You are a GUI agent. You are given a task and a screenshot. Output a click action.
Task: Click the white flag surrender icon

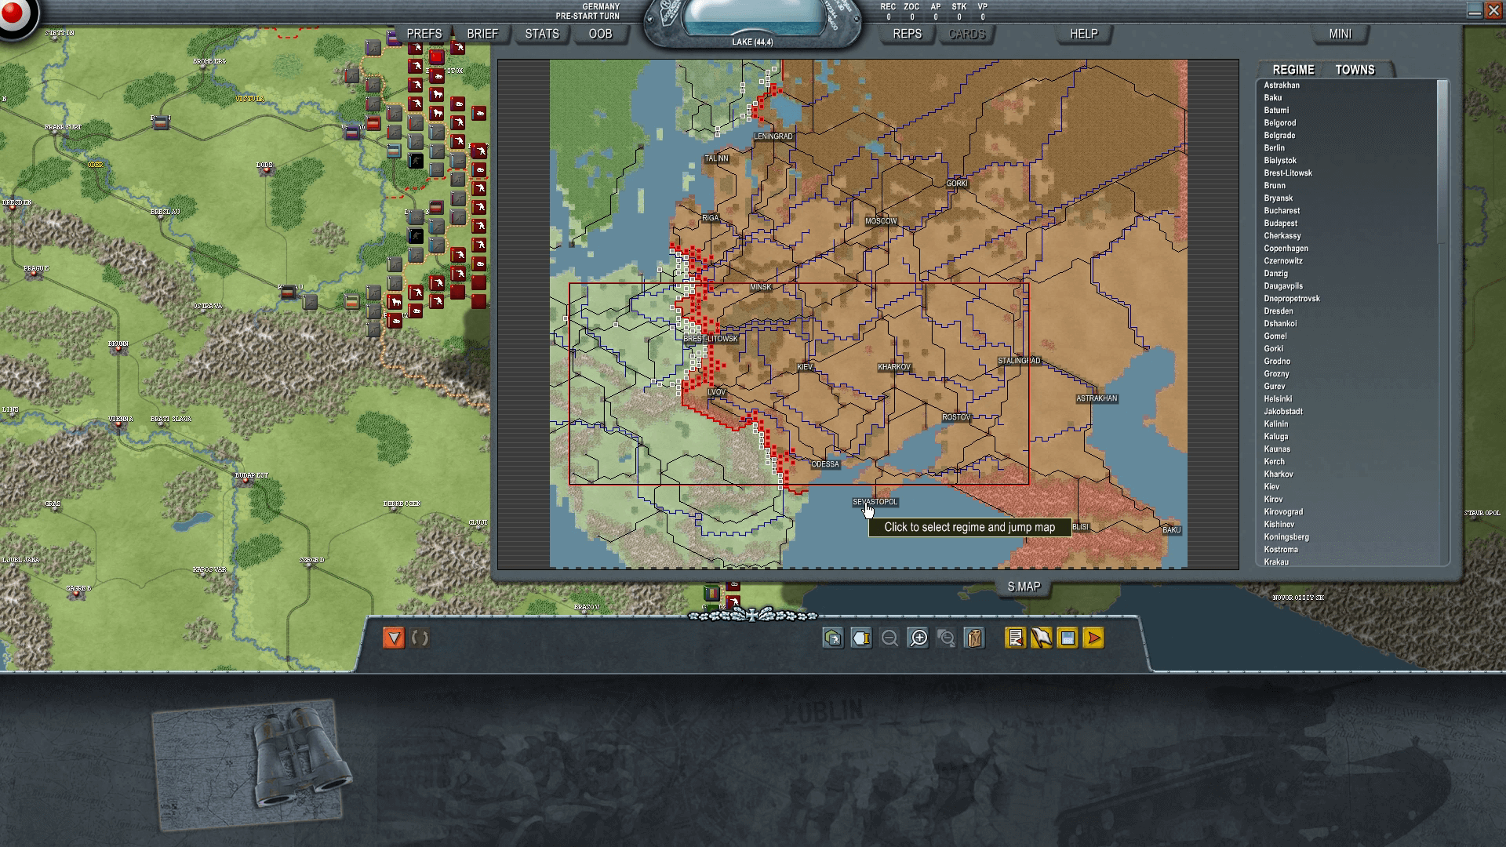pos(1041,638)
